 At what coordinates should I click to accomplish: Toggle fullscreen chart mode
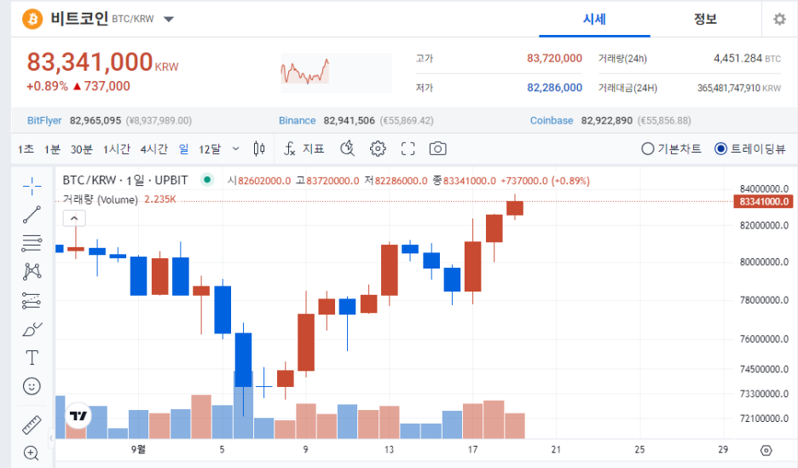pos(408,148)
